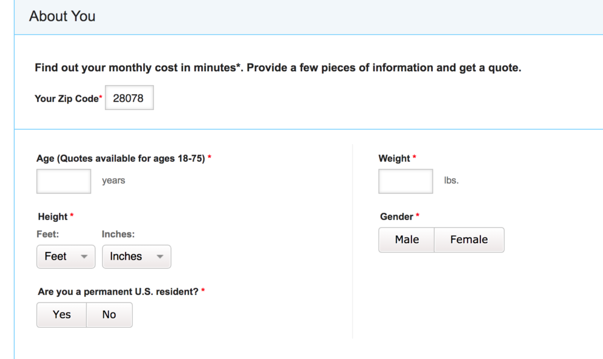The height and width of the screenshot is (359, 603).
Task: Open the Feet height dropdown
Action: click(66, 257)
